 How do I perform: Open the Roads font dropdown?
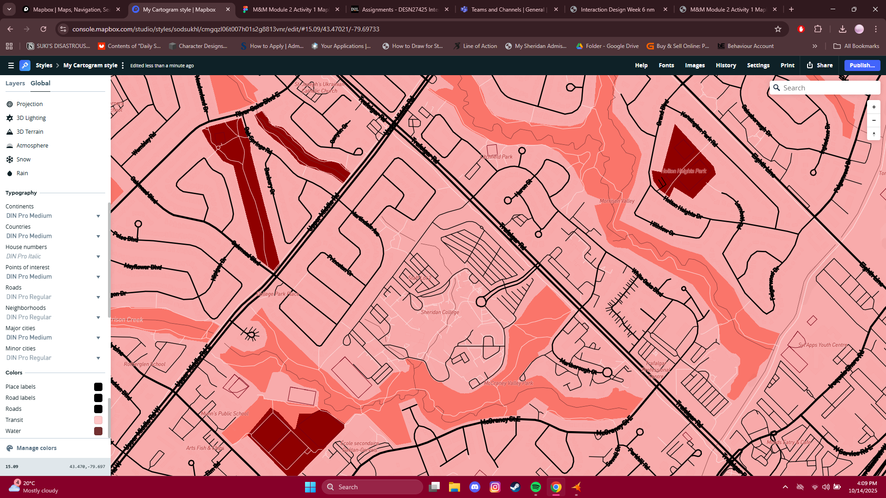point(98,297)
